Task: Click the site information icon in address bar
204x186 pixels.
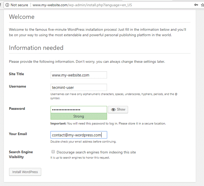Action: 7,5
